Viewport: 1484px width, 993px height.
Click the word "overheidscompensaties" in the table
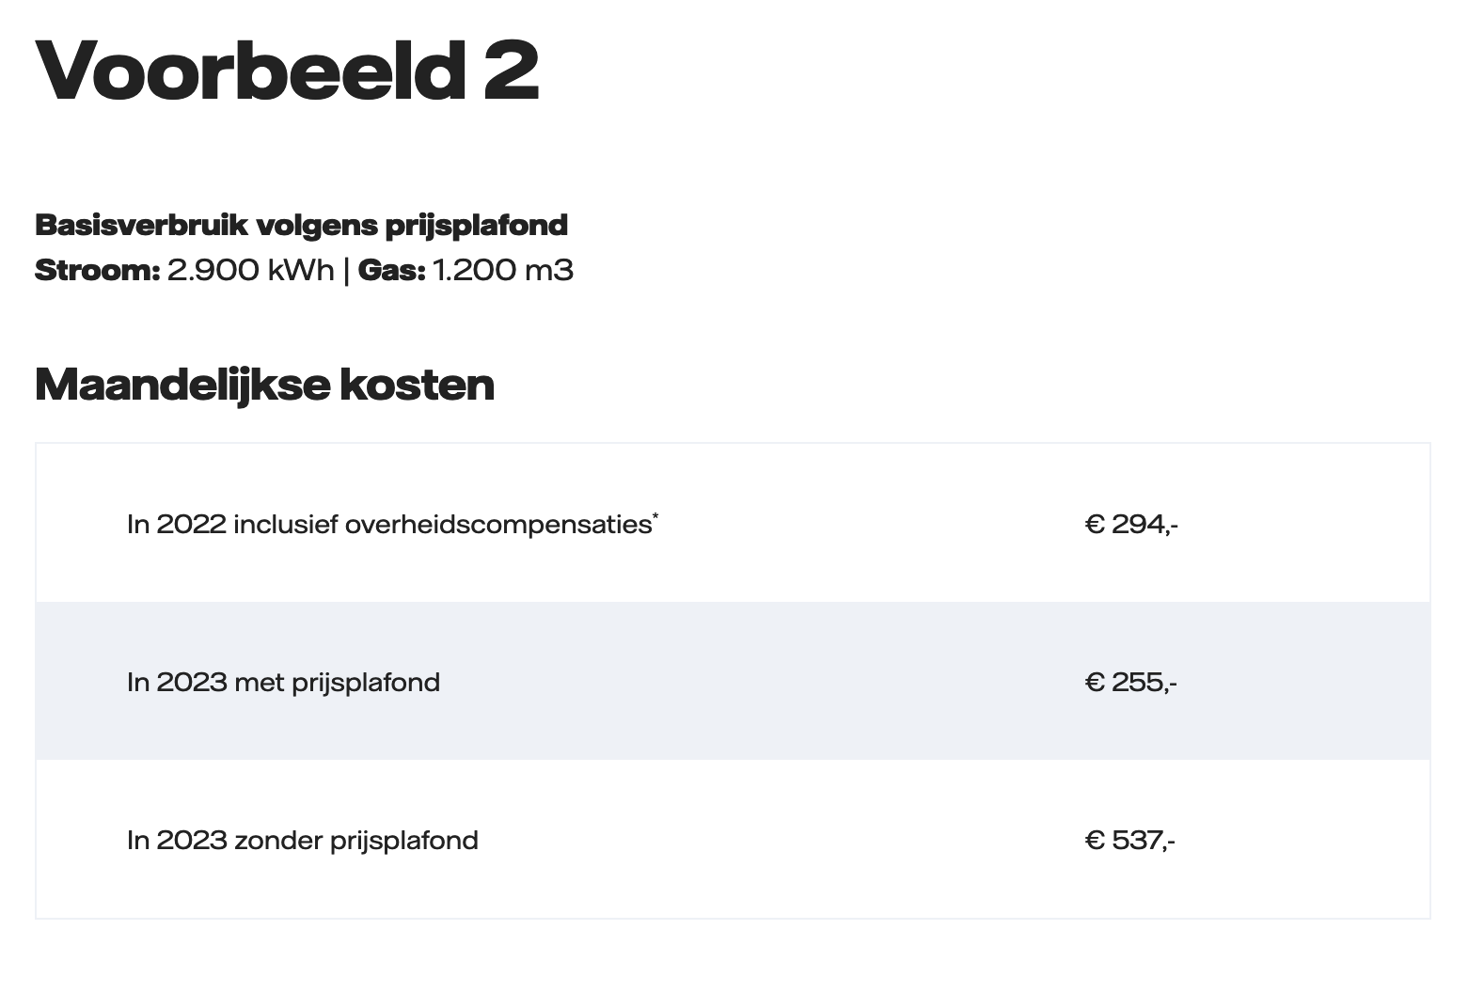(498, 524)
